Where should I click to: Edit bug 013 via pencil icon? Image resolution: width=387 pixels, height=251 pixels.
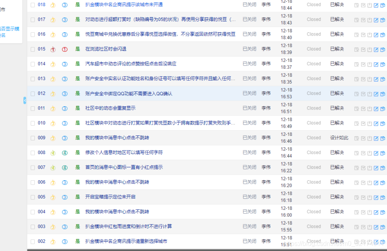point(376,79)
